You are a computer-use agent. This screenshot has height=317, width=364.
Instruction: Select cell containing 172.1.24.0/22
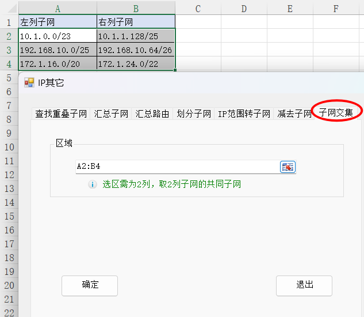(136, 63)
